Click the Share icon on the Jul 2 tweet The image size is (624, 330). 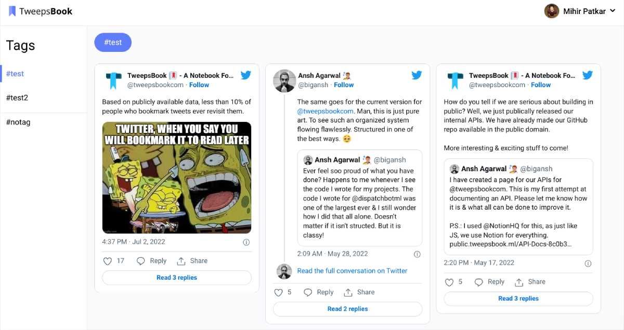(x=181, y=260)
